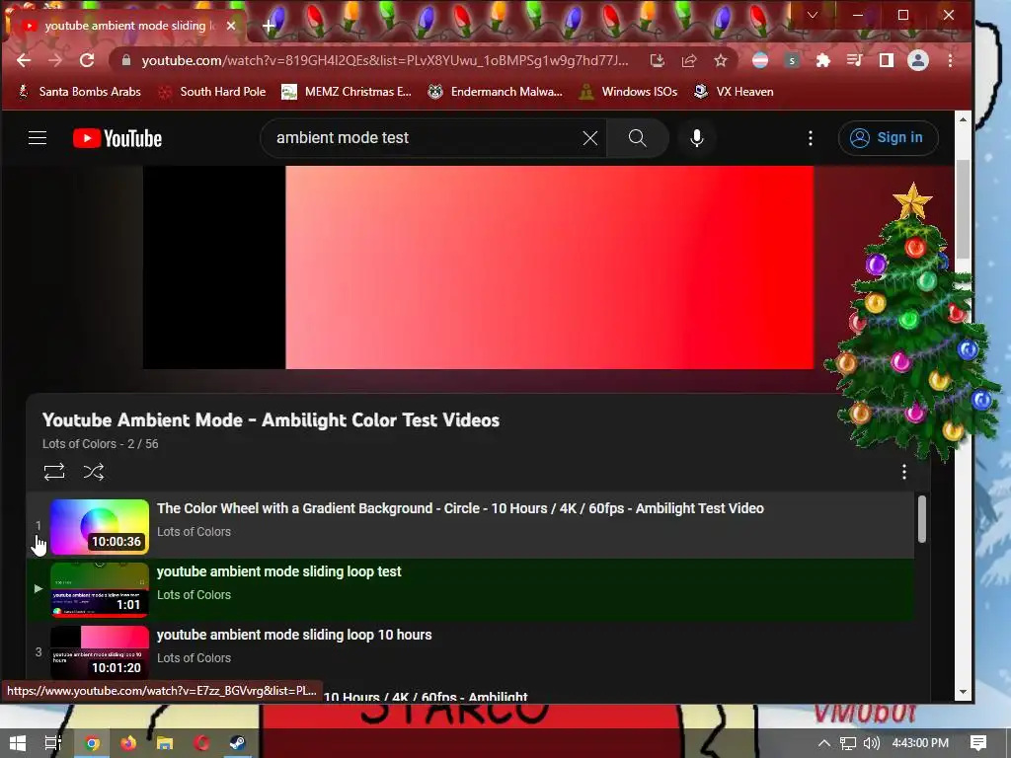1011x758 pixels.
Task: Click 'Lots of Colors - 2 / 56' subtitle
Action: (x=100, y=444)
